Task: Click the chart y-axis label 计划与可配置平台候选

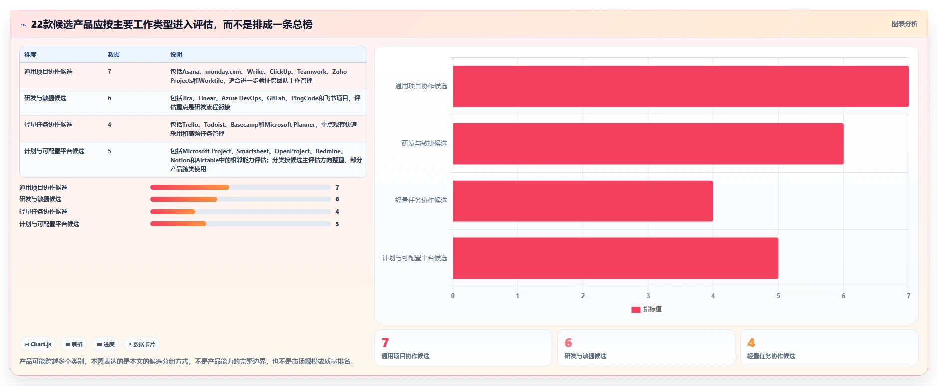Action: [415, 258]
